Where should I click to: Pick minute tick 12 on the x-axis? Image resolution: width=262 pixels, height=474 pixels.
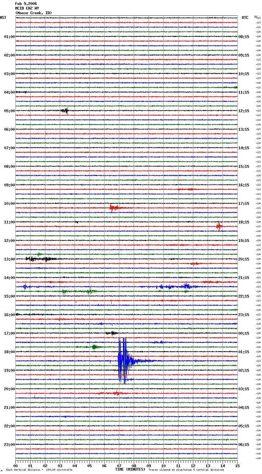coord(193,466)
